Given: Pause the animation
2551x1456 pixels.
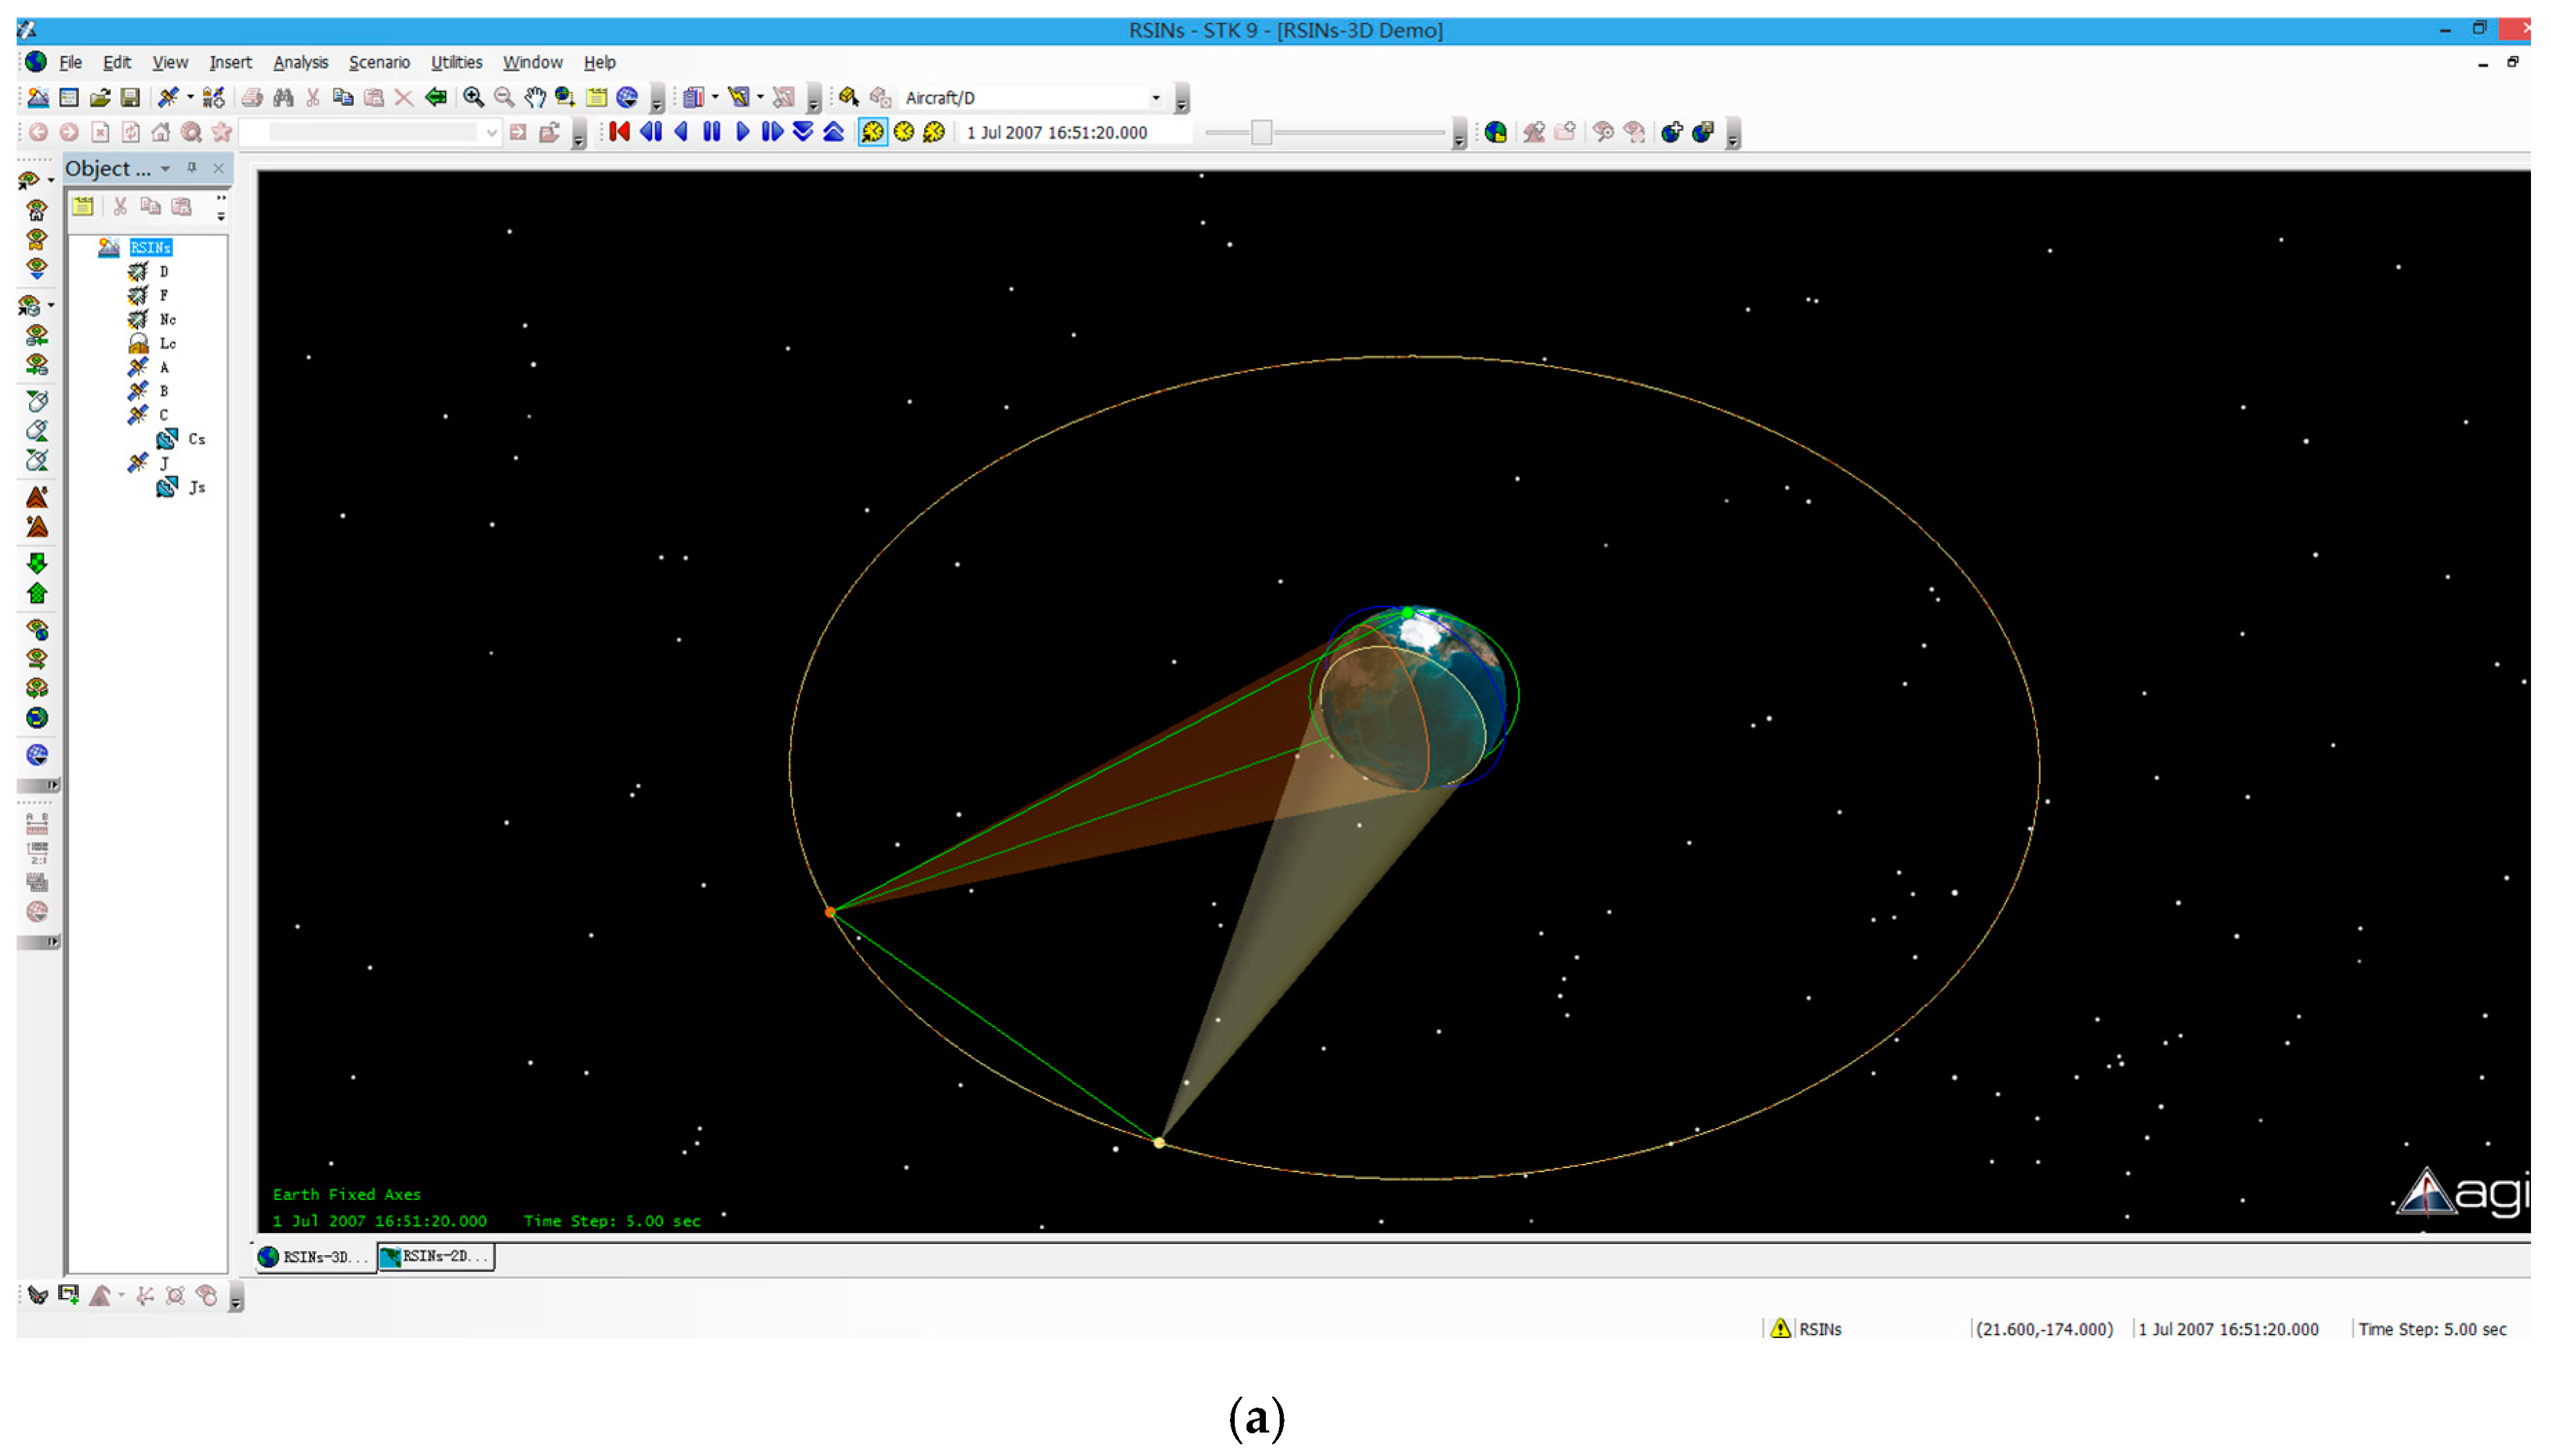Looking at the screenshot, I should tap(711, 132).
